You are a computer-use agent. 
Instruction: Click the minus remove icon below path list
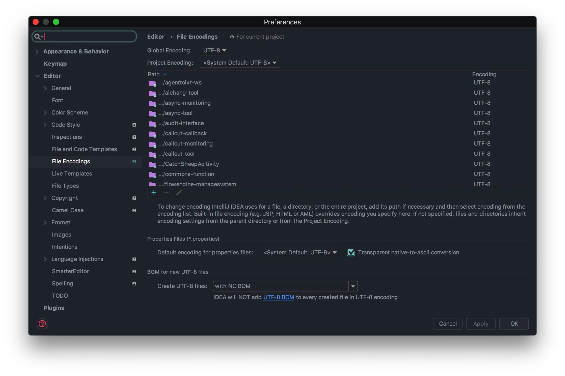point(166,193)
